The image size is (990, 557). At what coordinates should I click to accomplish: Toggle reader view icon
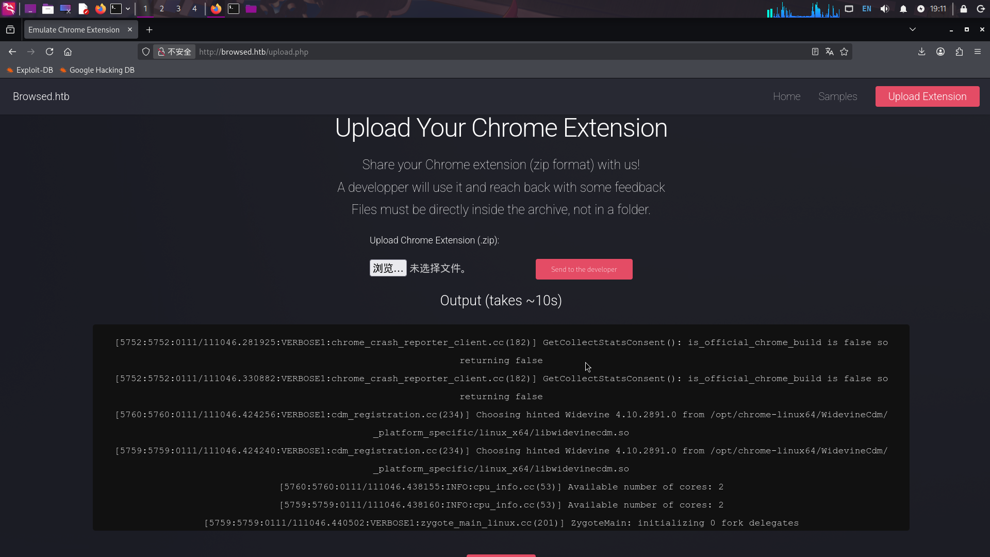click(x=815, y=52)
